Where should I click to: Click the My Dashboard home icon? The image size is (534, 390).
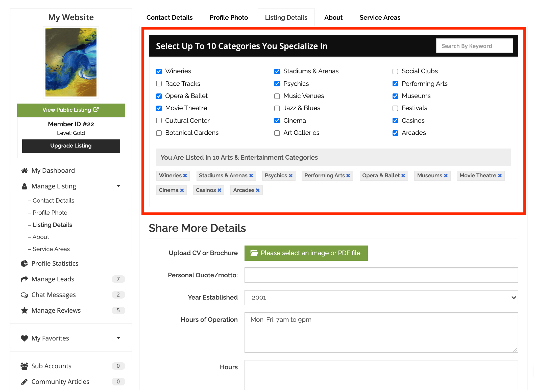pos(24,171)
